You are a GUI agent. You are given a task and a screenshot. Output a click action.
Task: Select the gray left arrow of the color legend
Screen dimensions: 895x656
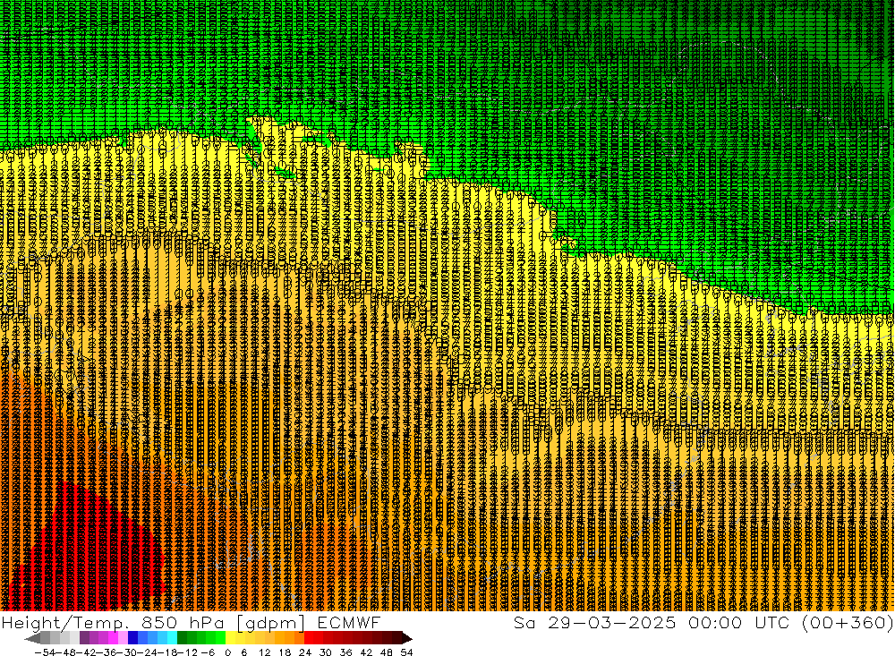coord(32,639)
